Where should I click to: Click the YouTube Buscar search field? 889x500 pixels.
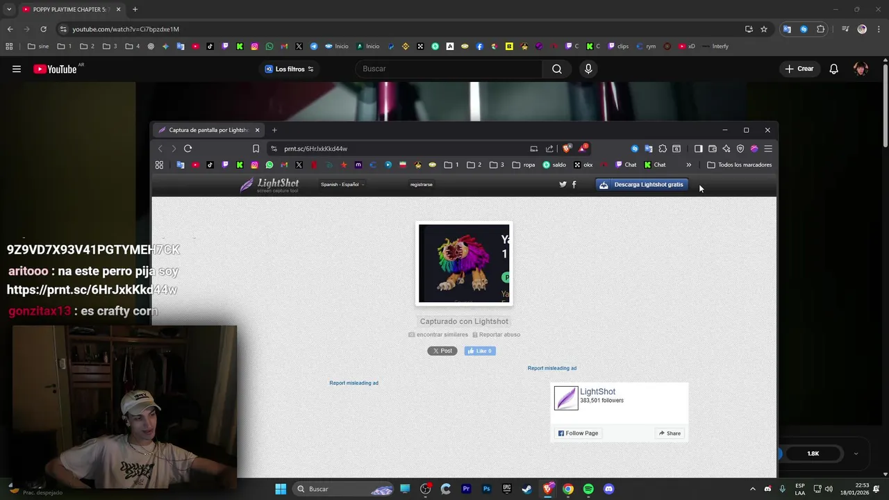449,69
